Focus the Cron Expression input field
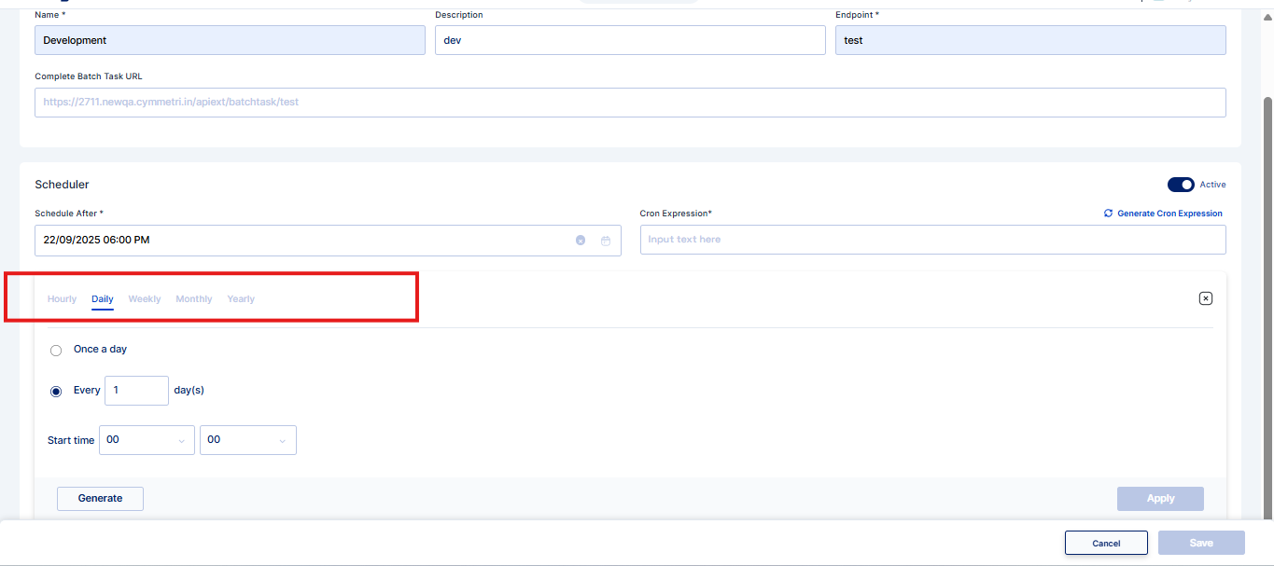The height and width of the screenshot is (566, 1274). pyautogui.click(x=932, y=240)
